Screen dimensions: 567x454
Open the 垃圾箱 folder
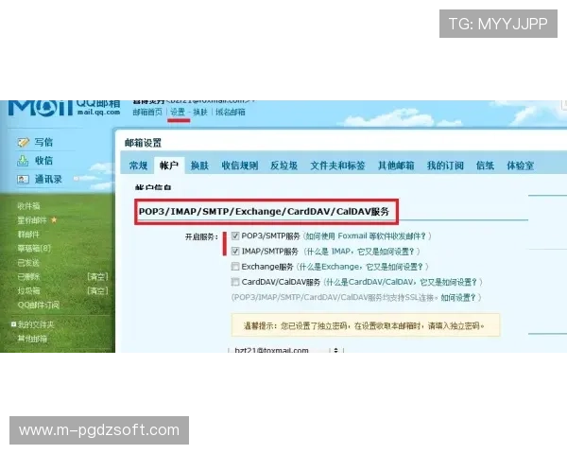coord(28,290)
